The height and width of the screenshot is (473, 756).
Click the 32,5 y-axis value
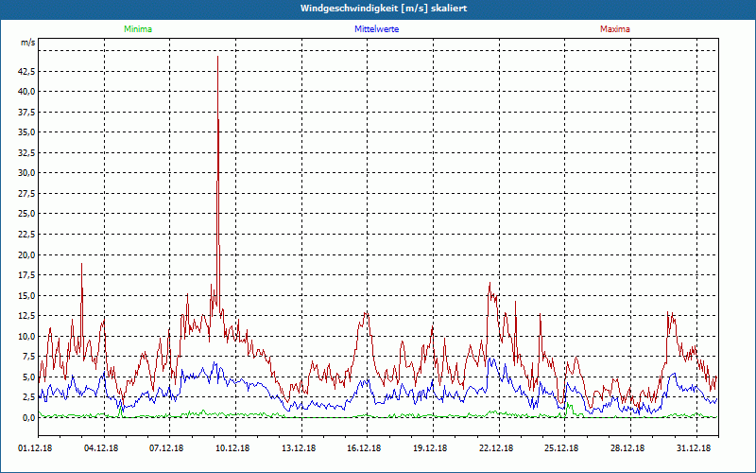[26, 153]
